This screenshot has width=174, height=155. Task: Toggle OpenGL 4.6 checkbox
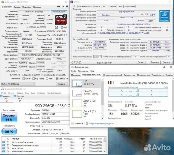(57, 78)
